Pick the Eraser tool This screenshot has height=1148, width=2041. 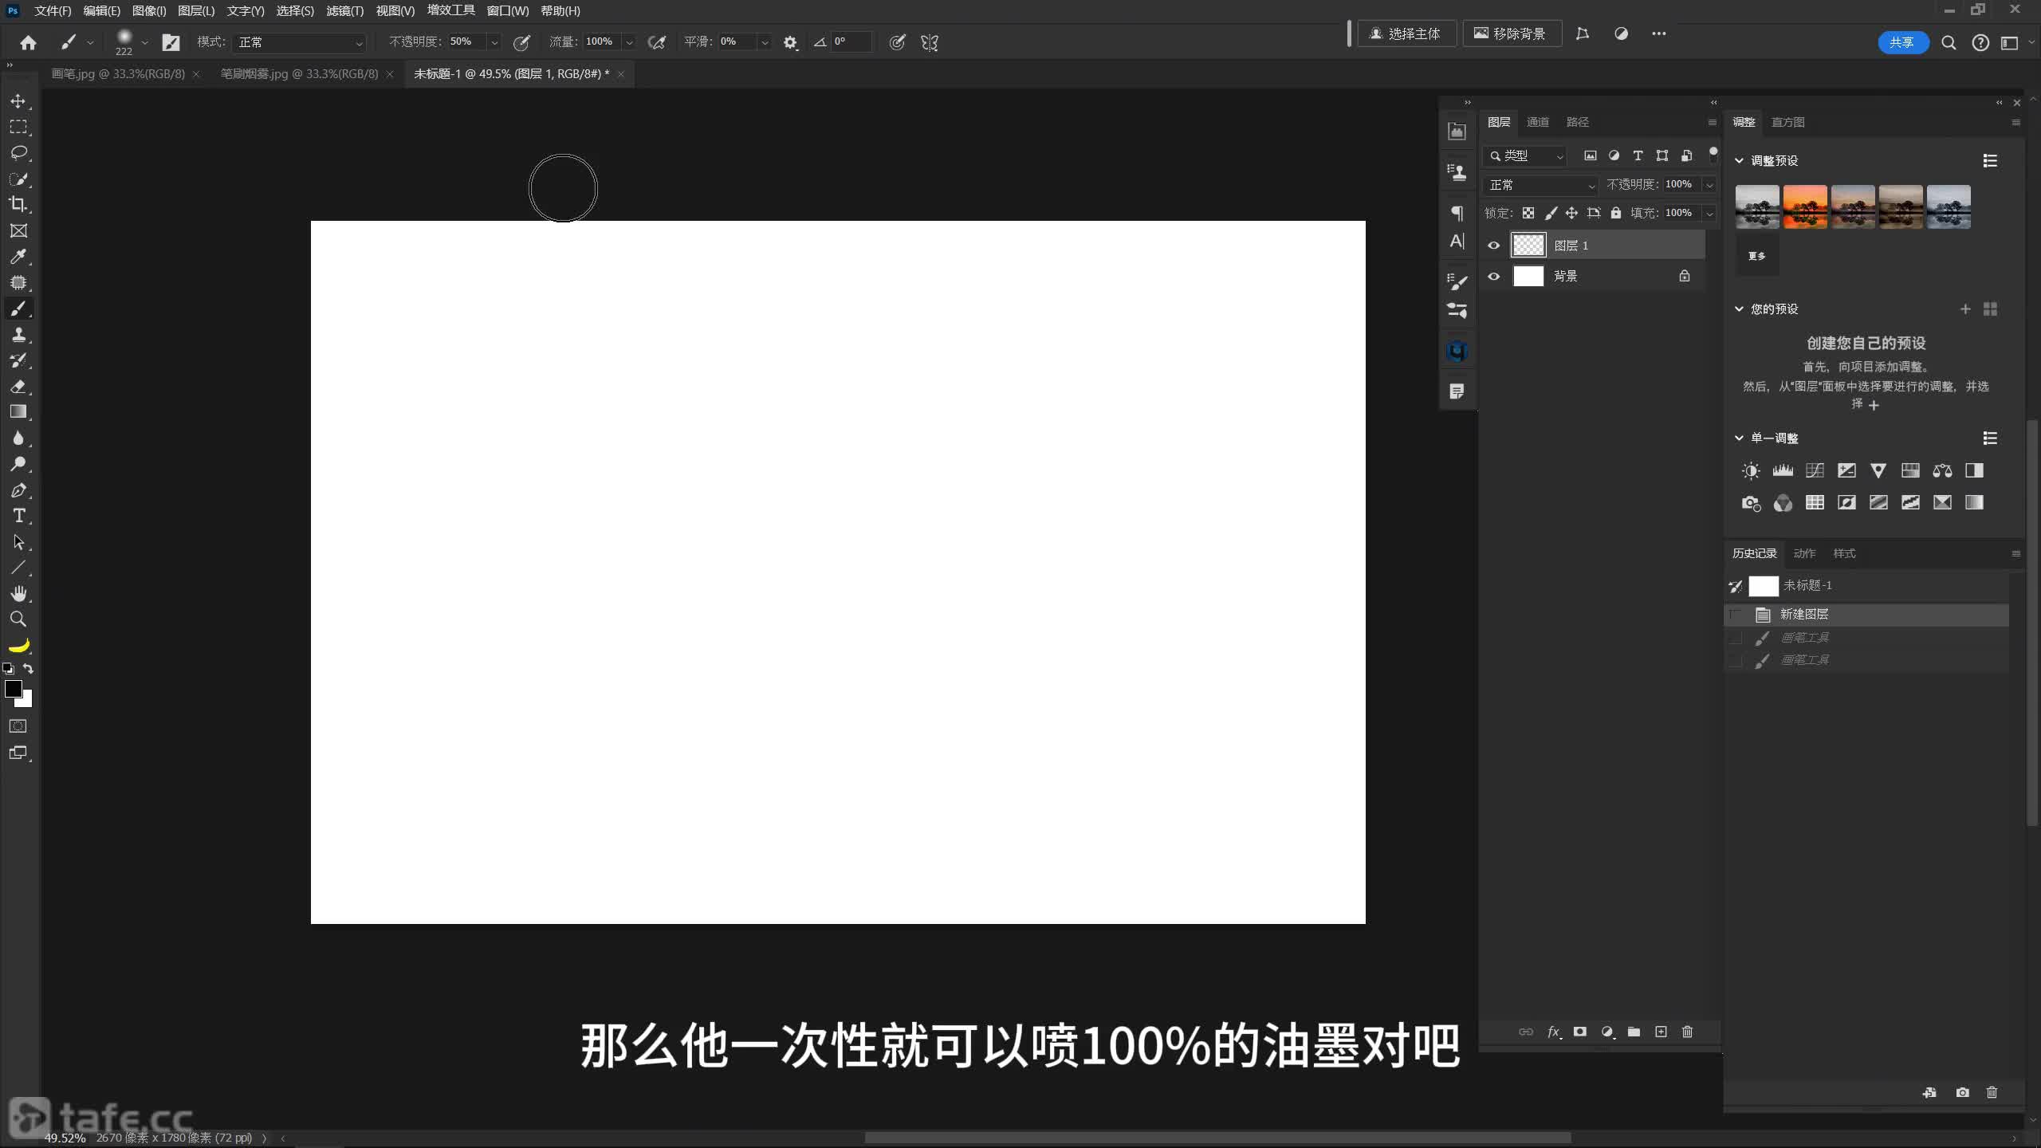pos(18,387)
